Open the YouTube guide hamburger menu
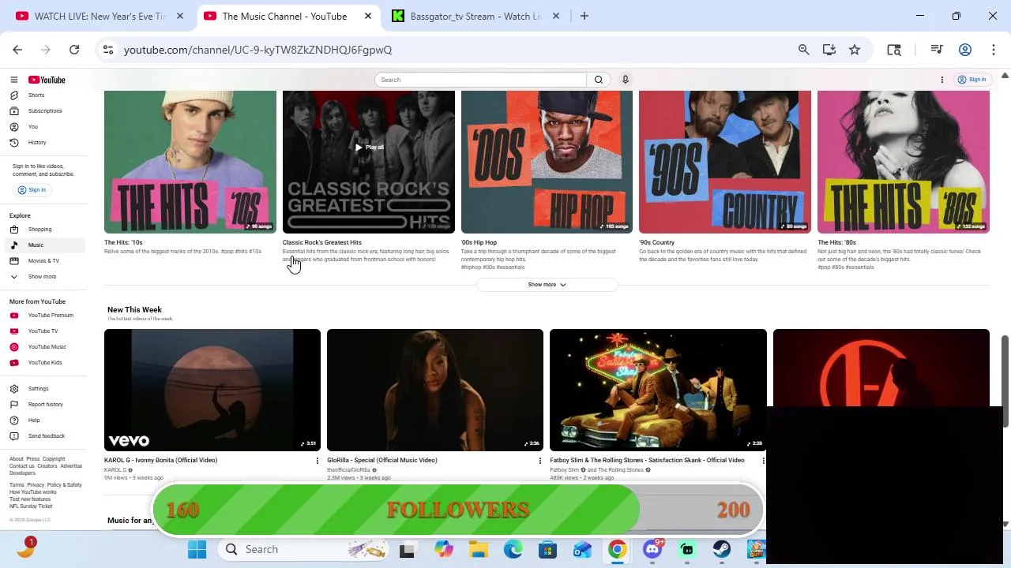The height and width of the screenshot is (568, 1011). pos(13,80)
